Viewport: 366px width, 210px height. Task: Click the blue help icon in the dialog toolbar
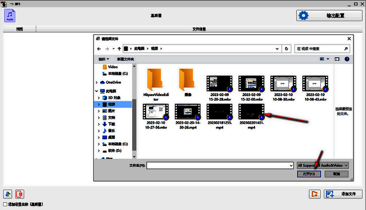[347, 59]
